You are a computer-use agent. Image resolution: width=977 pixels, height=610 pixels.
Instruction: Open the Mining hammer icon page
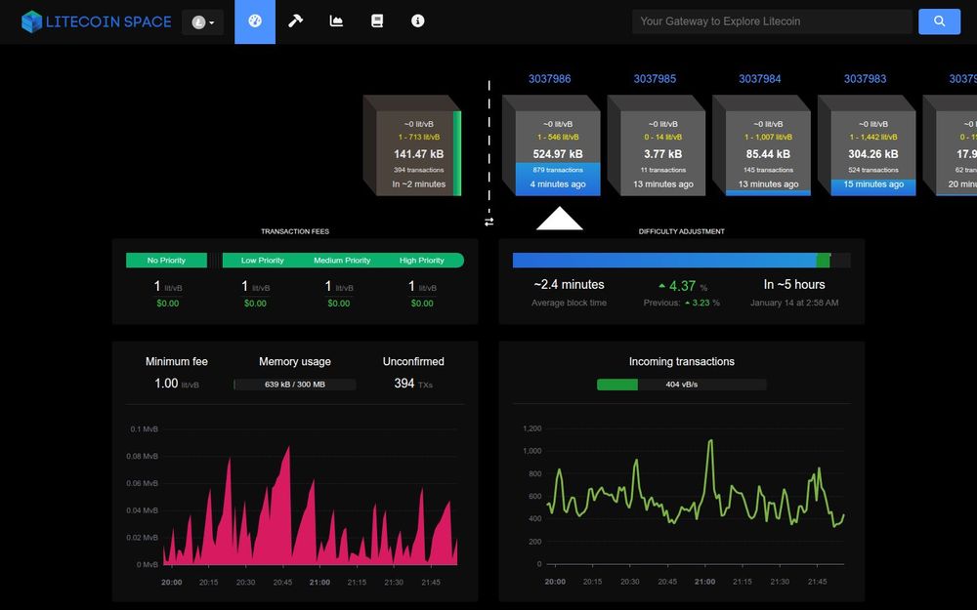tap(295, 21)
